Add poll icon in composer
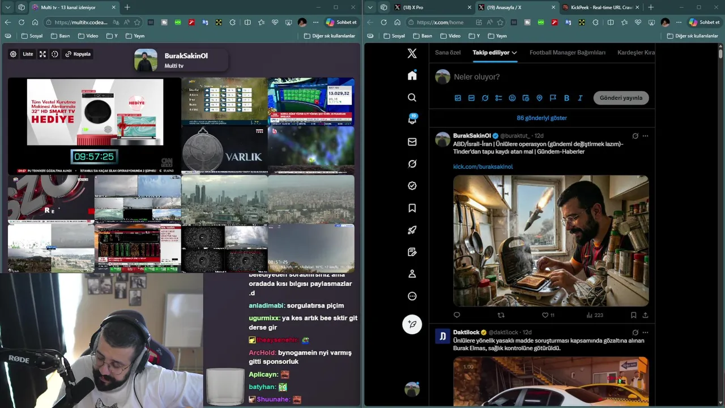This screenshot has height=408, width=725. point(498,98)
